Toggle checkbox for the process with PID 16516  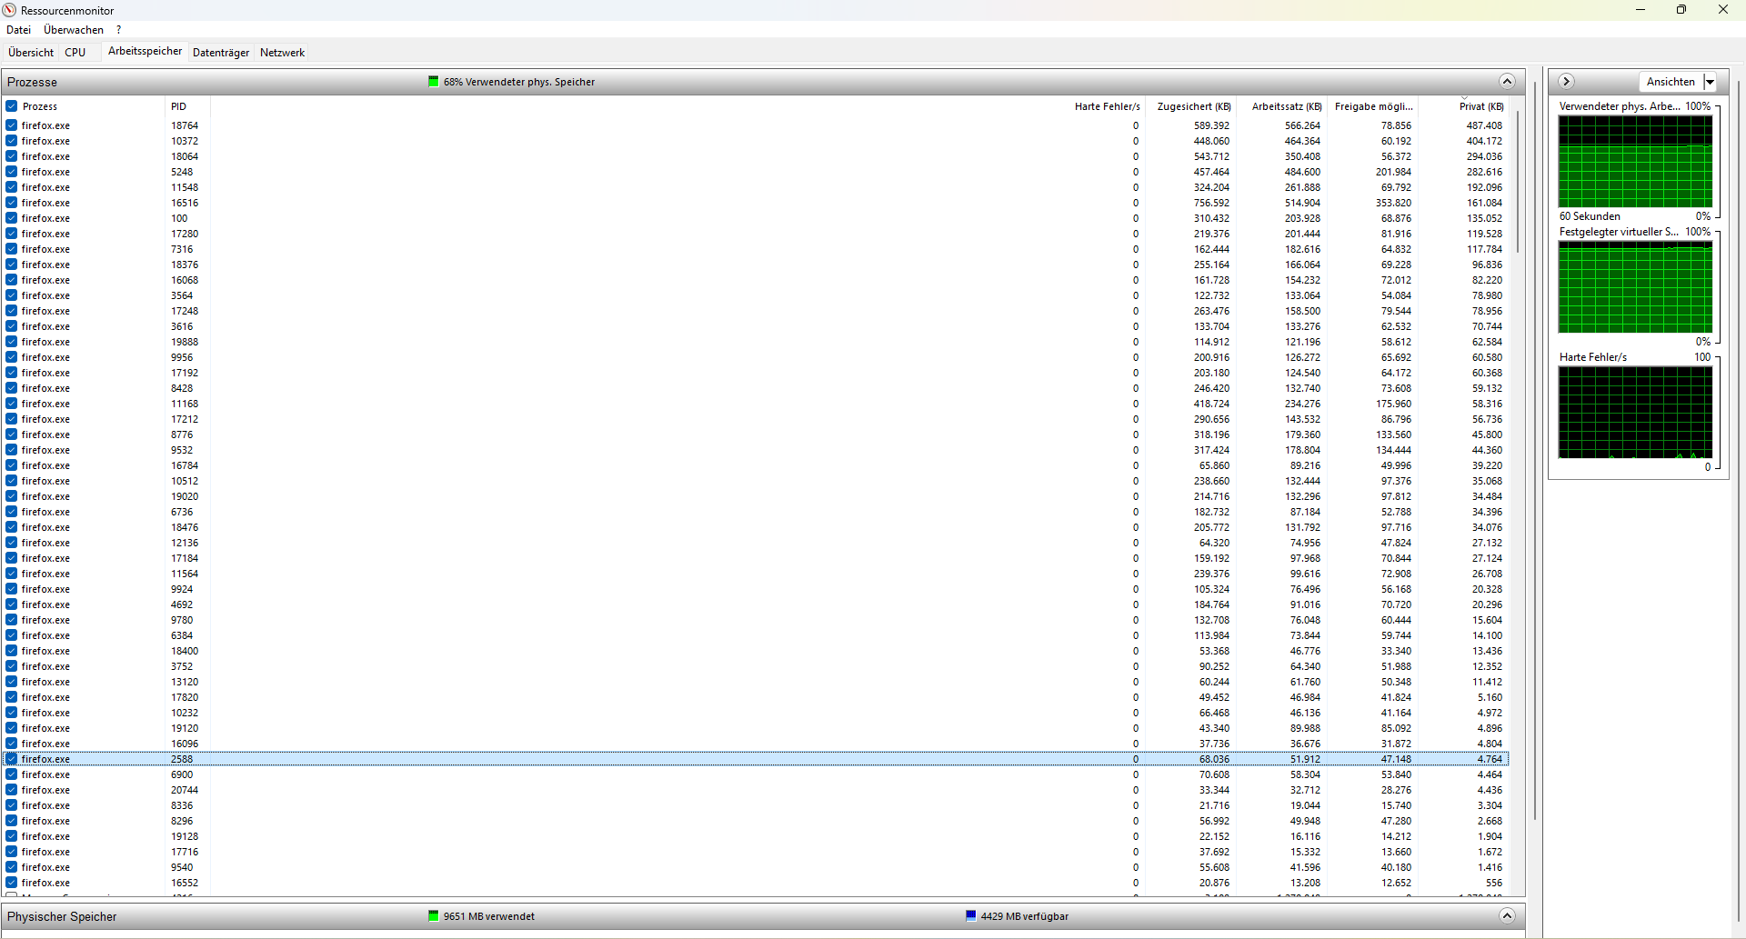pyautogui.click(x=12, y=203)
